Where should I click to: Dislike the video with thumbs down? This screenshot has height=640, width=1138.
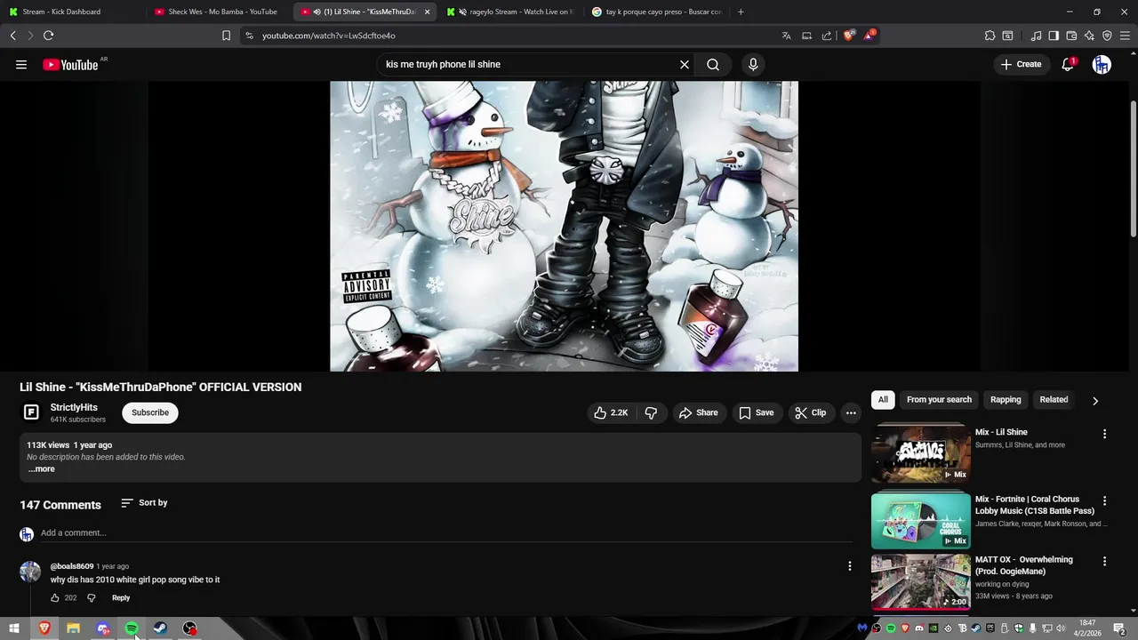[651, 412]
